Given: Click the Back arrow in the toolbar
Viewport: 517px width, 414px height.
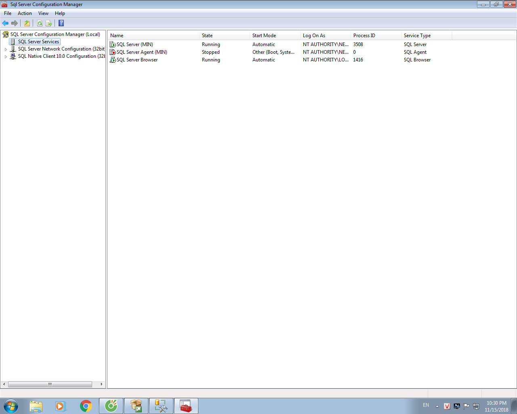Looking at the screenshot, I should (5, 23).
